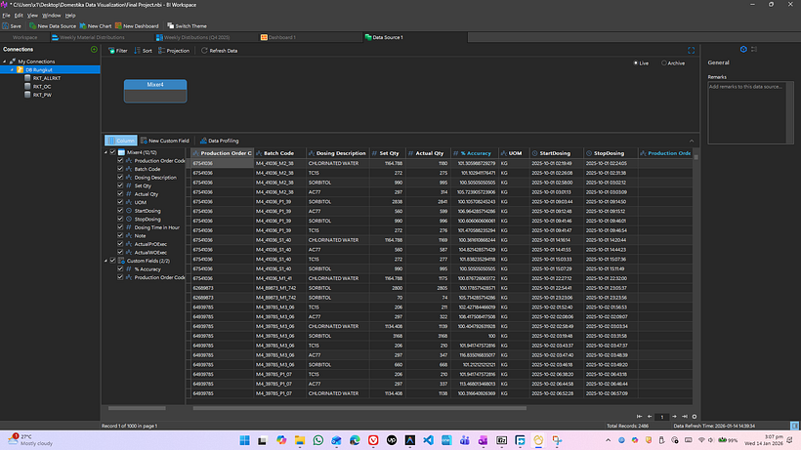801x450 pixels.
Task: Click the New Dashboard button
Action: point(137,26)
